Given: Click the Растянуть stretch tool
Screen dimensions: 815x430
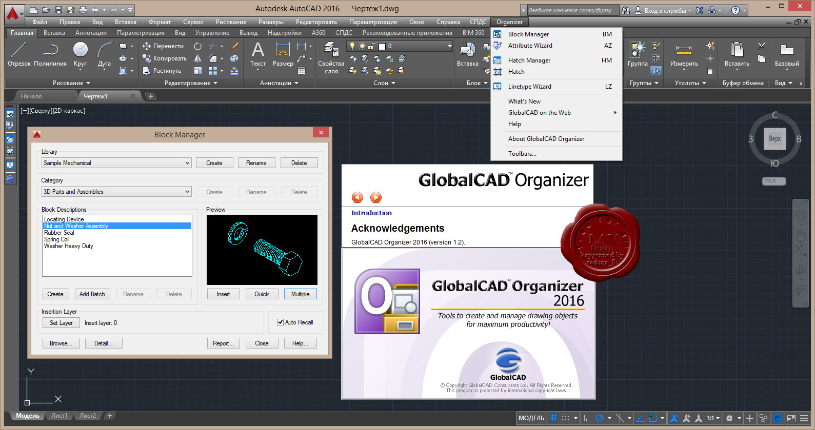Looking at the screenshot, I should click(x=162, y=71).
